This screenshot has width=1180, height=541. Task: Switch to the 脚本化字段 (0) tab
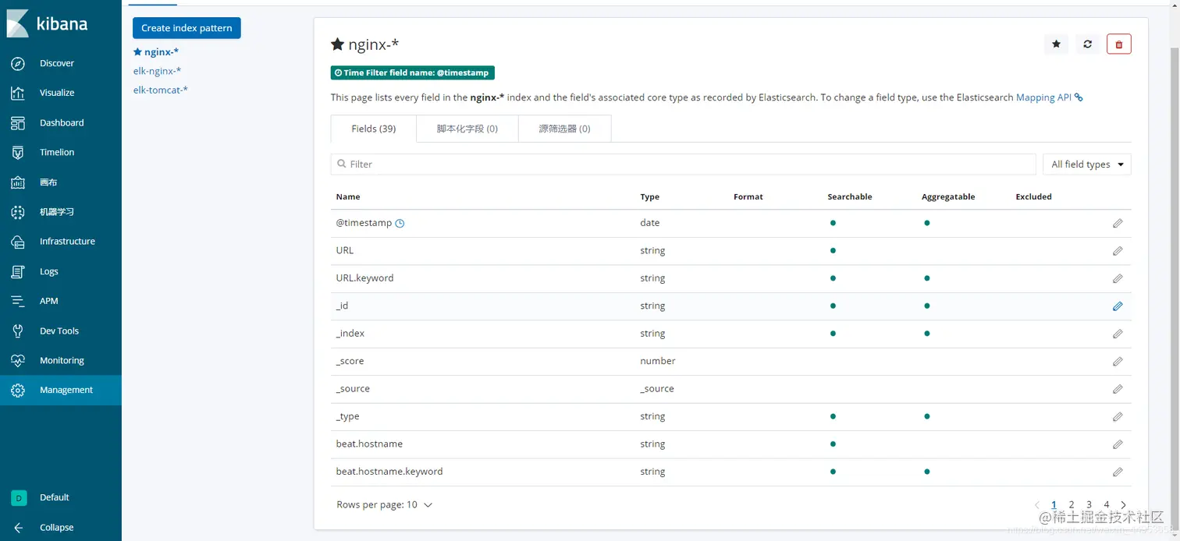click(467, 129)
